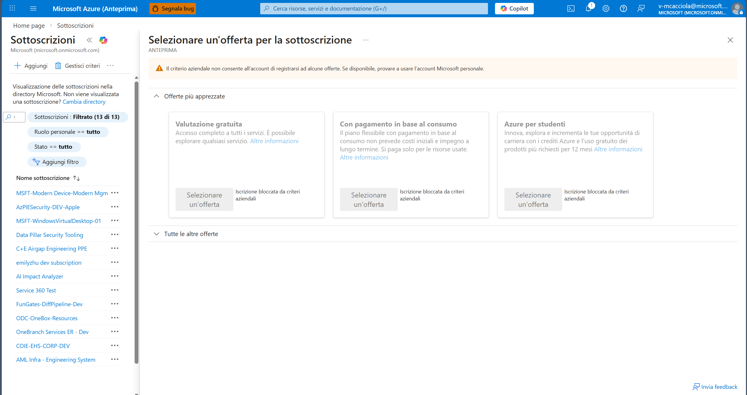This screenshot has width=747, height=395.
Task: Open FunGates-DiffPipeline-Dev subscription
Action: point(49,304)
